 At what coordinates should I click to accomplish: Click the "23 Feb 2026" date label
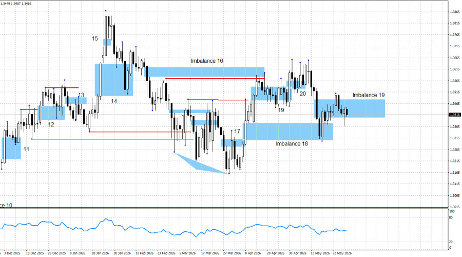click(166, 253)
